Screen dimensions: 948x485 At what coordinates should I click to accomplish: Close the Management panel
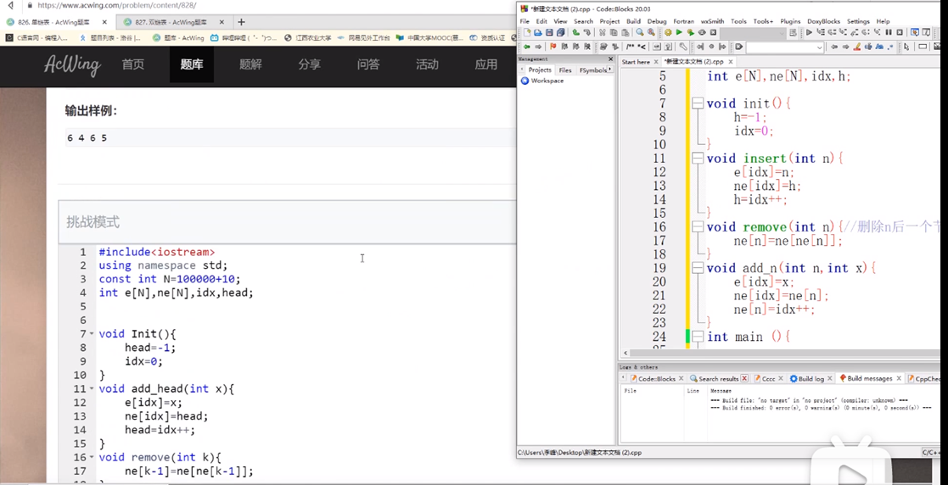(x=610, y=59)
